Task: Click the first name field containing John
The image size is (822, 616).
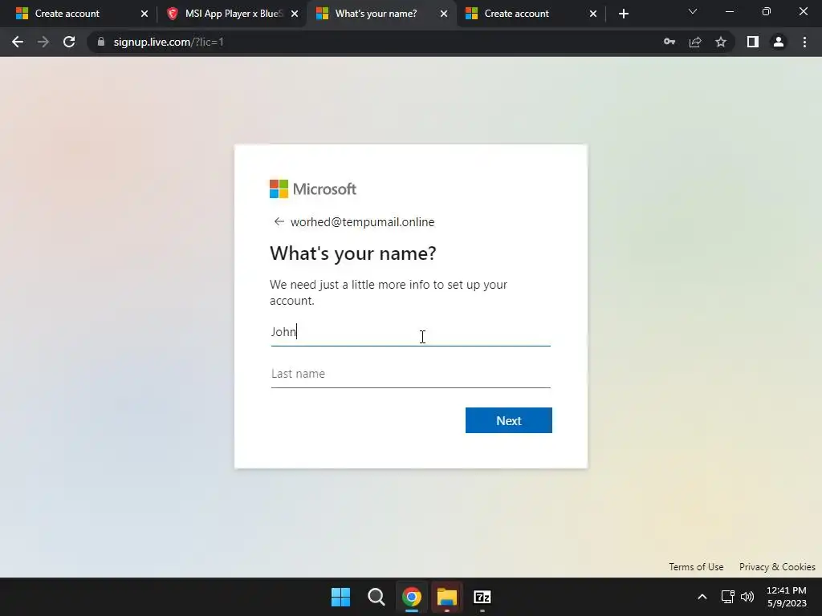Action: click(x=410, y=332)
